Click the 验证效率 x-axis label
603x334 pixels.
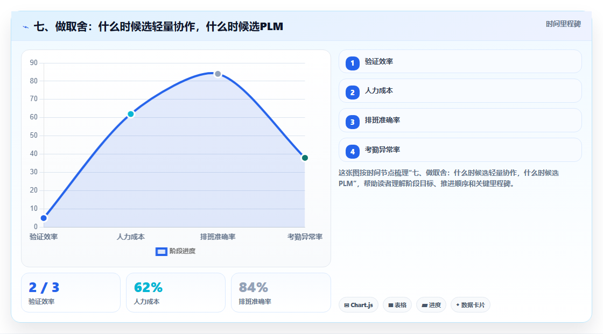pos(44,237)
